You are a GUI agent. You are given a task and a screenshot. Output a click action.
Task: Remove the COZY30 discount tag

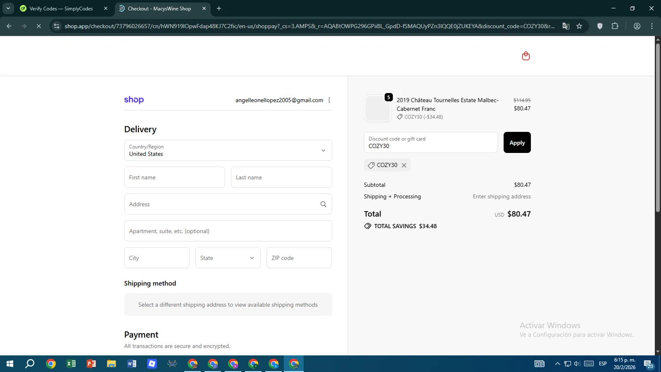pyautogui.click(x=404, y=165)
